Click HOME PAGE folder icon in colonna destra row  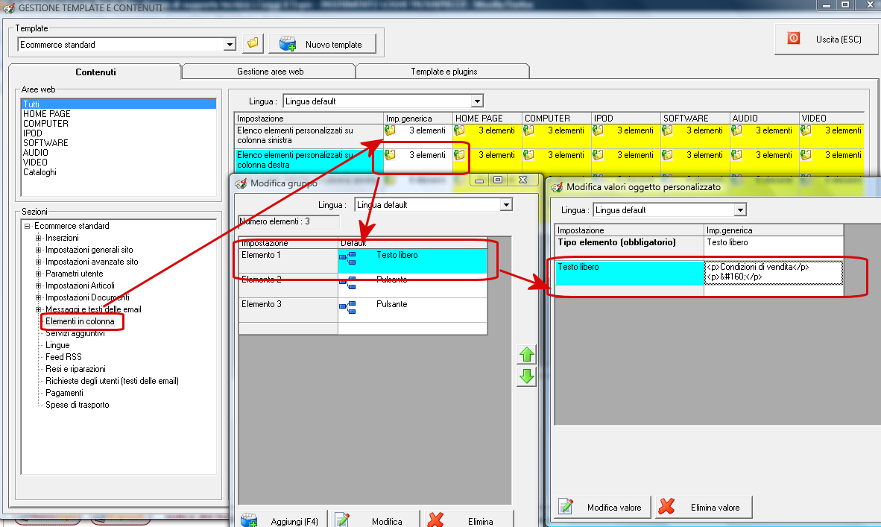tap(460, 155)
